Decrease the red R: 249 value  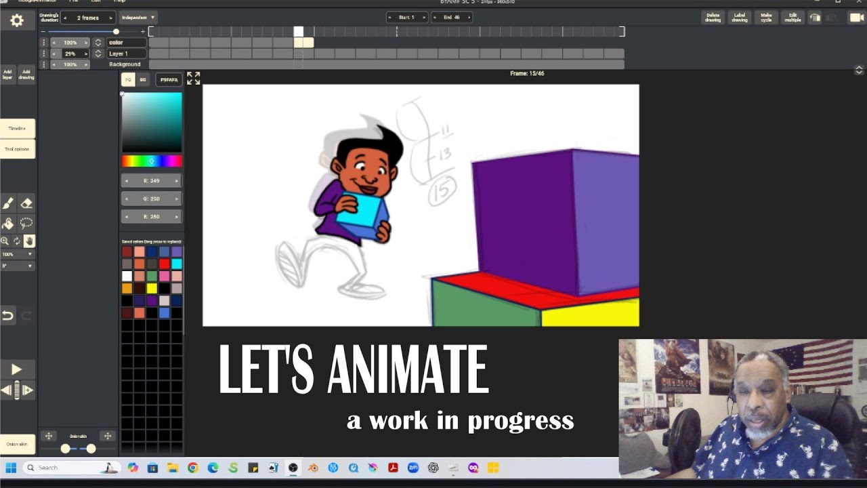tap(127, 181)
